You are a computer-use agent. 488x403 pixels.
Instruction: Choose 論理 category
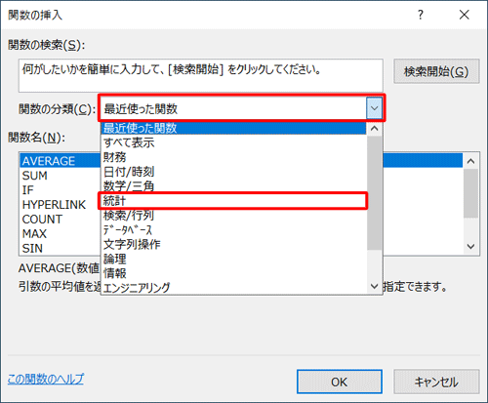(x=233, y=259)
